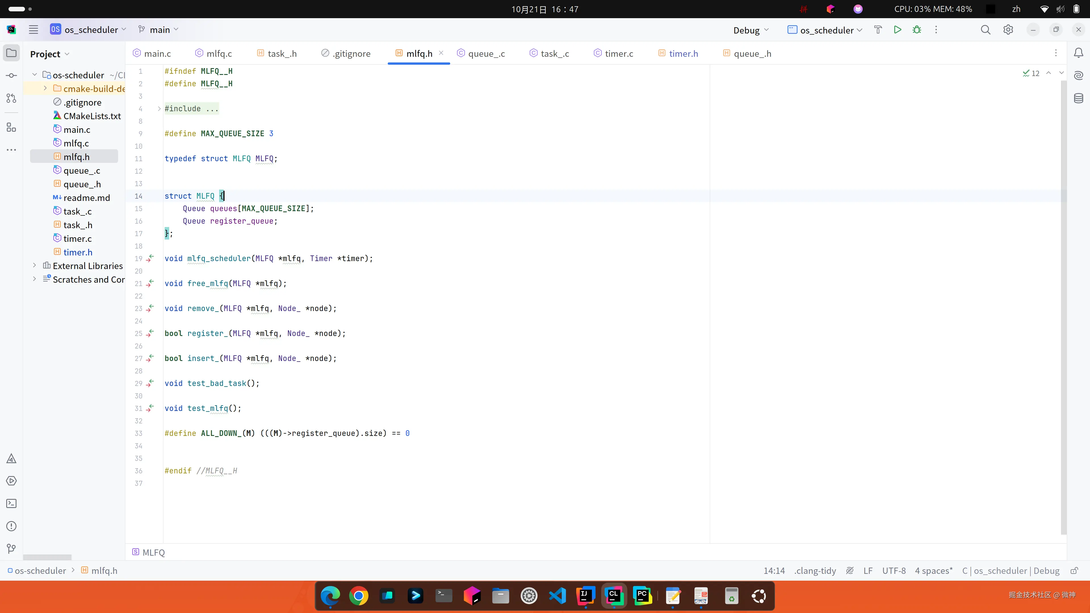Open the Notifications bell panel
The height and width of the screenshot is (613, 1090).
pos(1079,53)
